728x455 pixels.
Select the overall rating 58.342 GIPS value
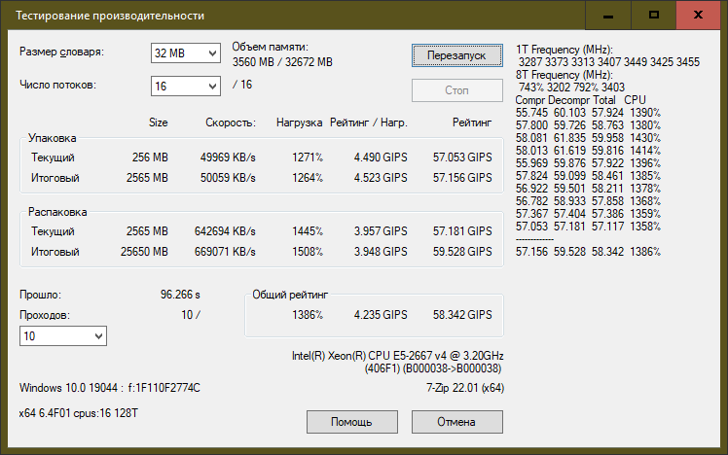click(x=462, y=315)
